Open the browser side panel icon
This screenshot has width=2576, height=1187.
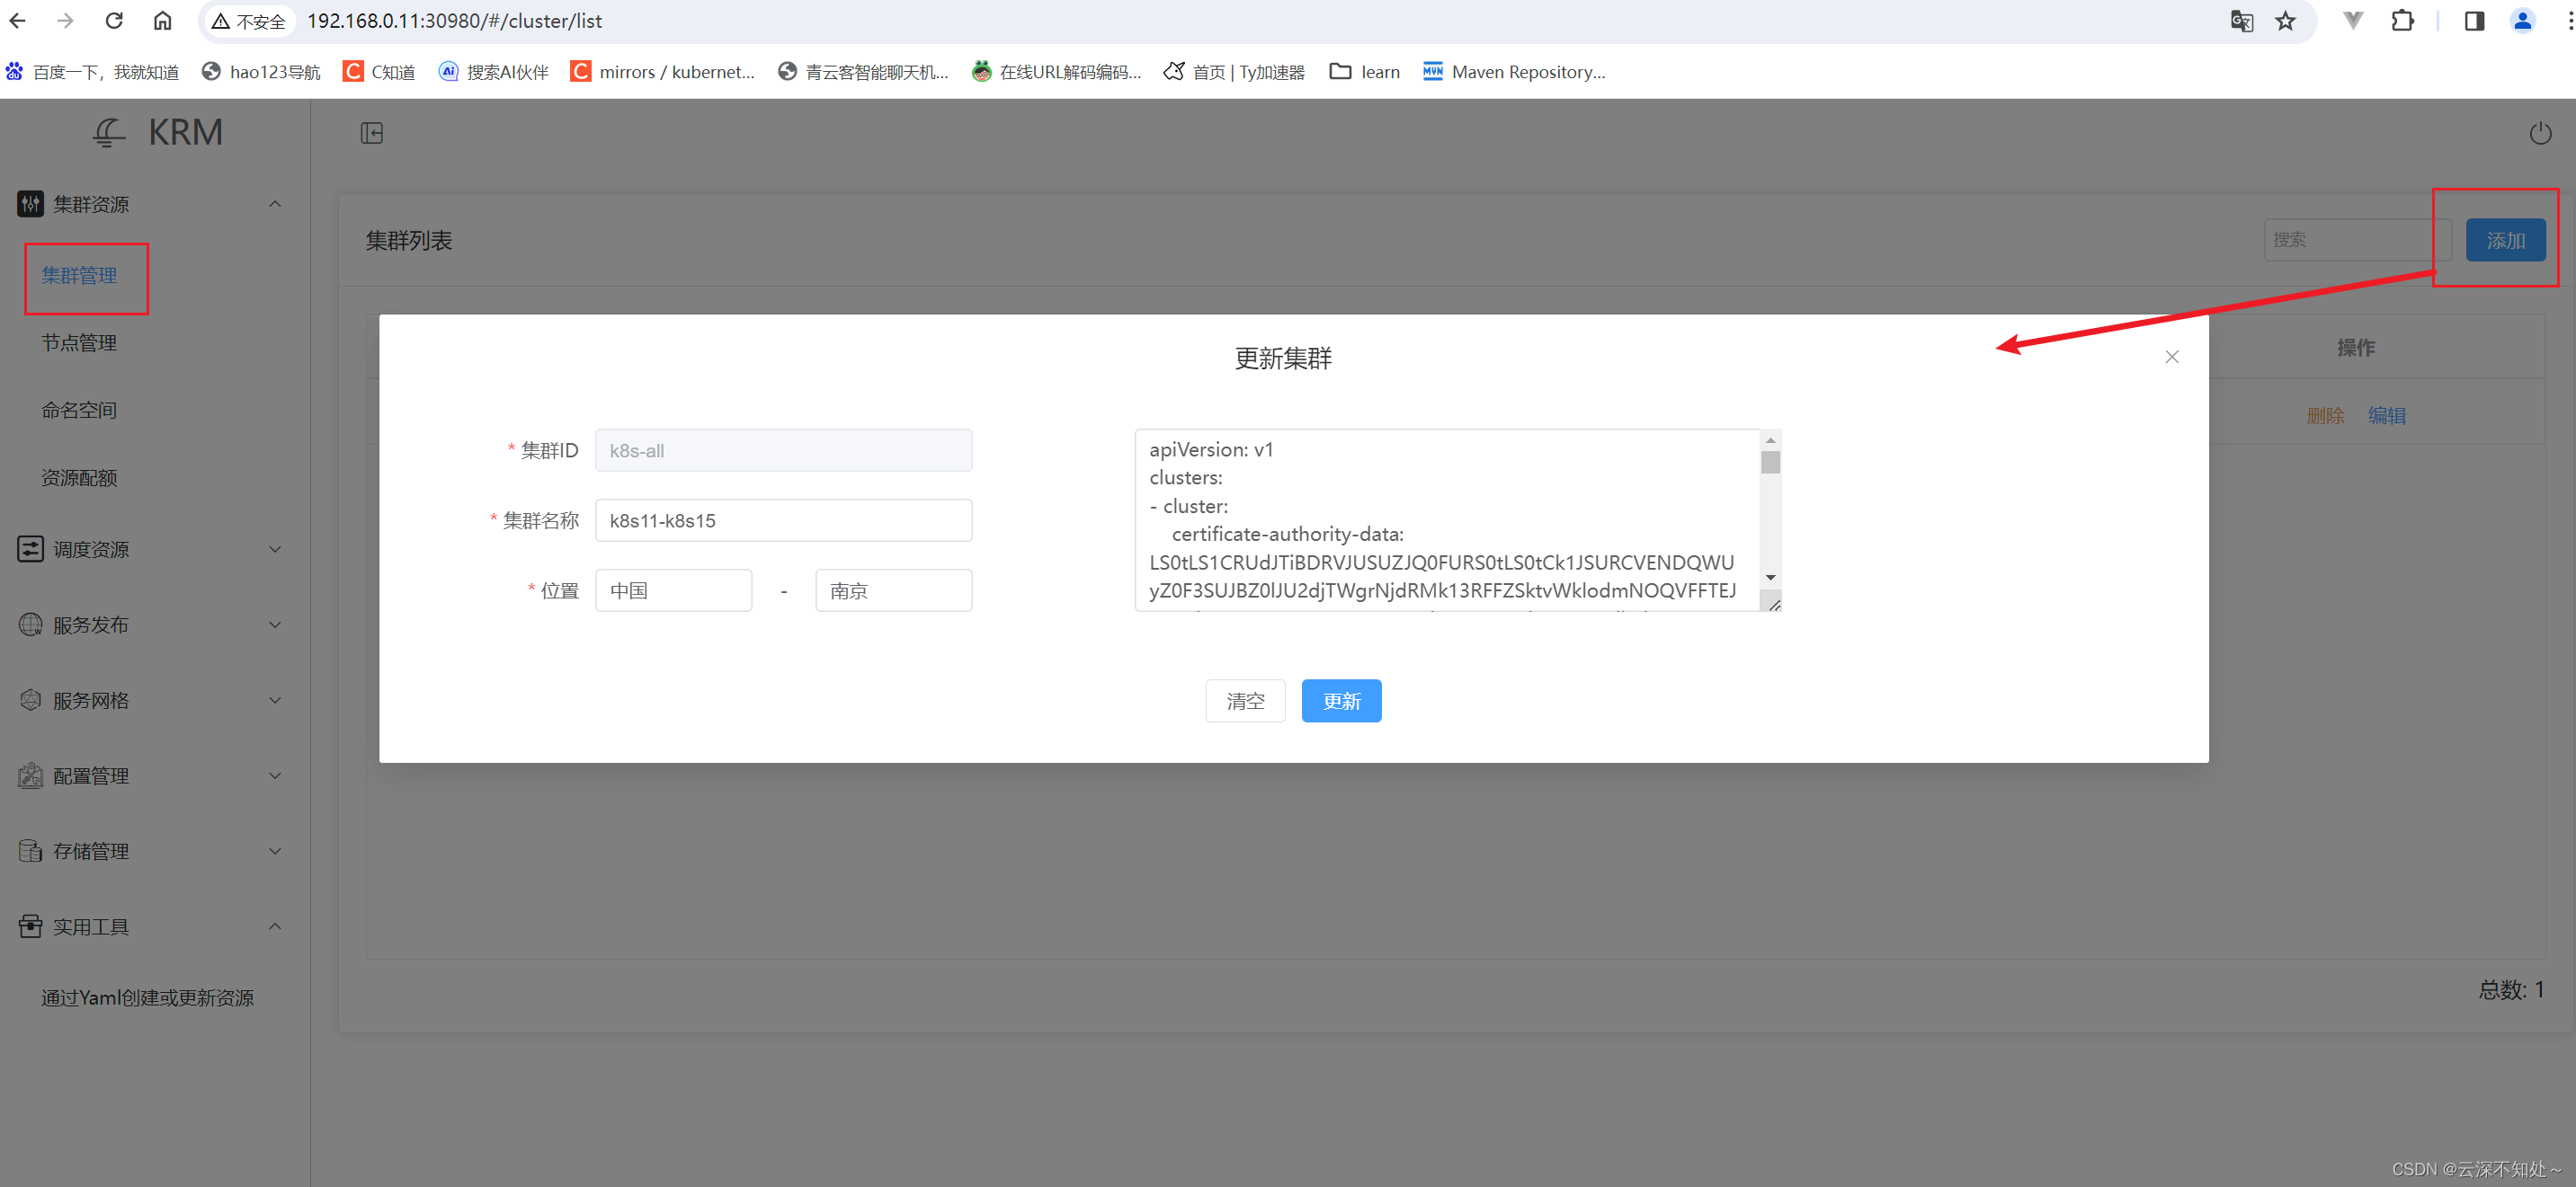pos(2474,21)
